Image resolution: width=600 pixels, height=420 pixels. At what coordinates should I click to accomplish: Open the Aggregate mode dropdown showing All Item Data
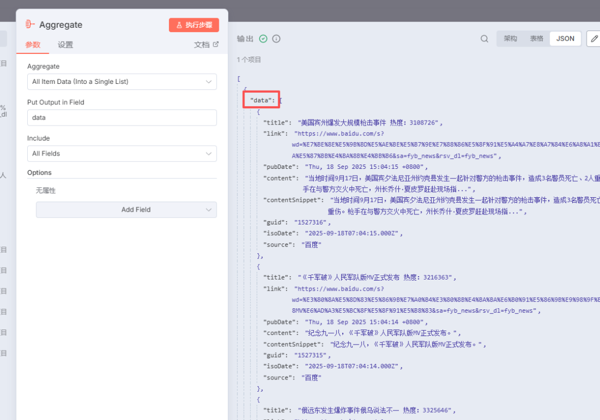coord(122,81)
